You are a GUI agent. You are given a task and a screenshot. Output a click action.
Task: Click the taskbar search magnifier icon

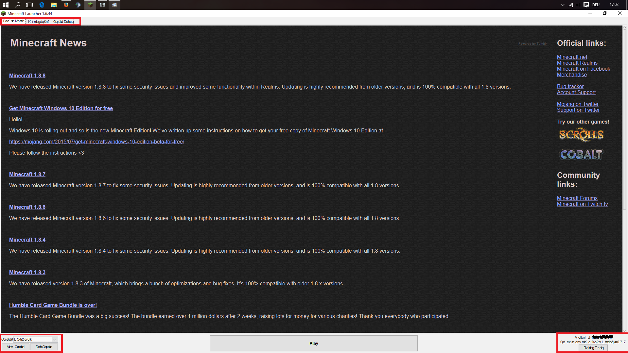point(18,5)
